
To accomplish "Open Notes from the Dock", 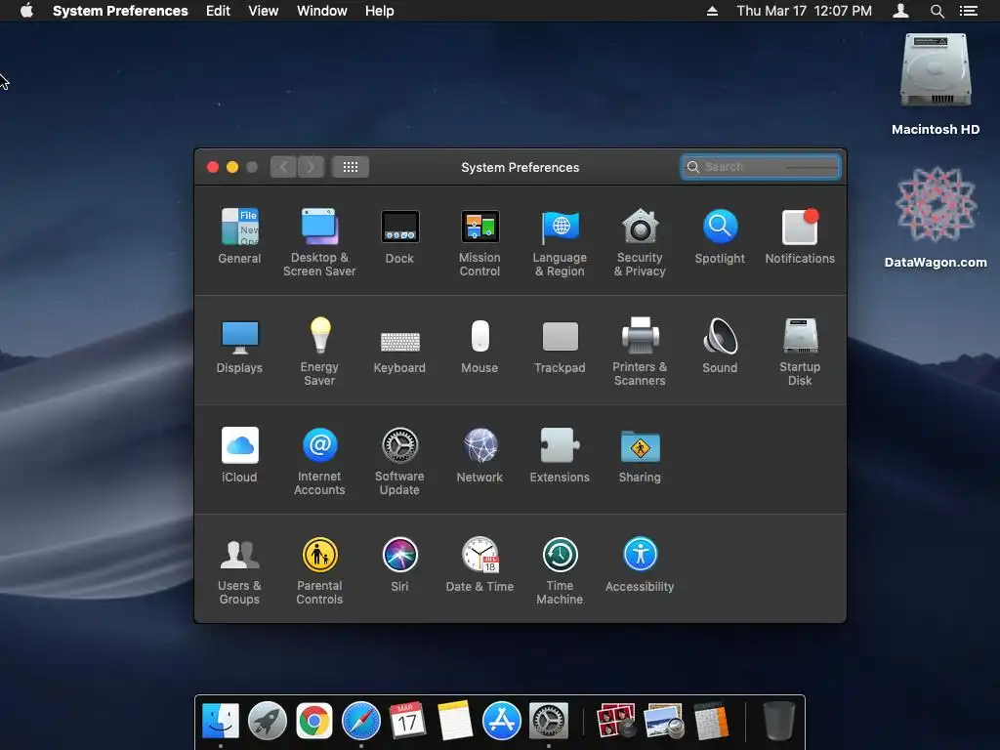I will click(455, 721).
